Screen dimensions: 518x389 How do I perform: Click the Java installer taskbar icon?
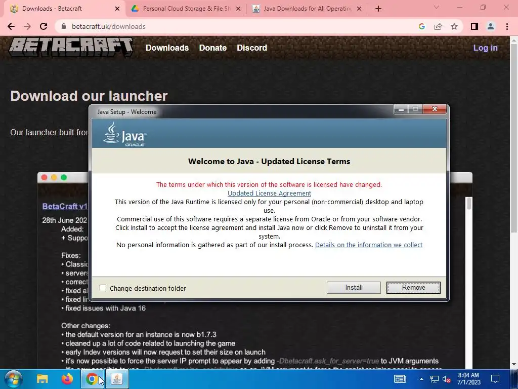[x=117, y=379]
